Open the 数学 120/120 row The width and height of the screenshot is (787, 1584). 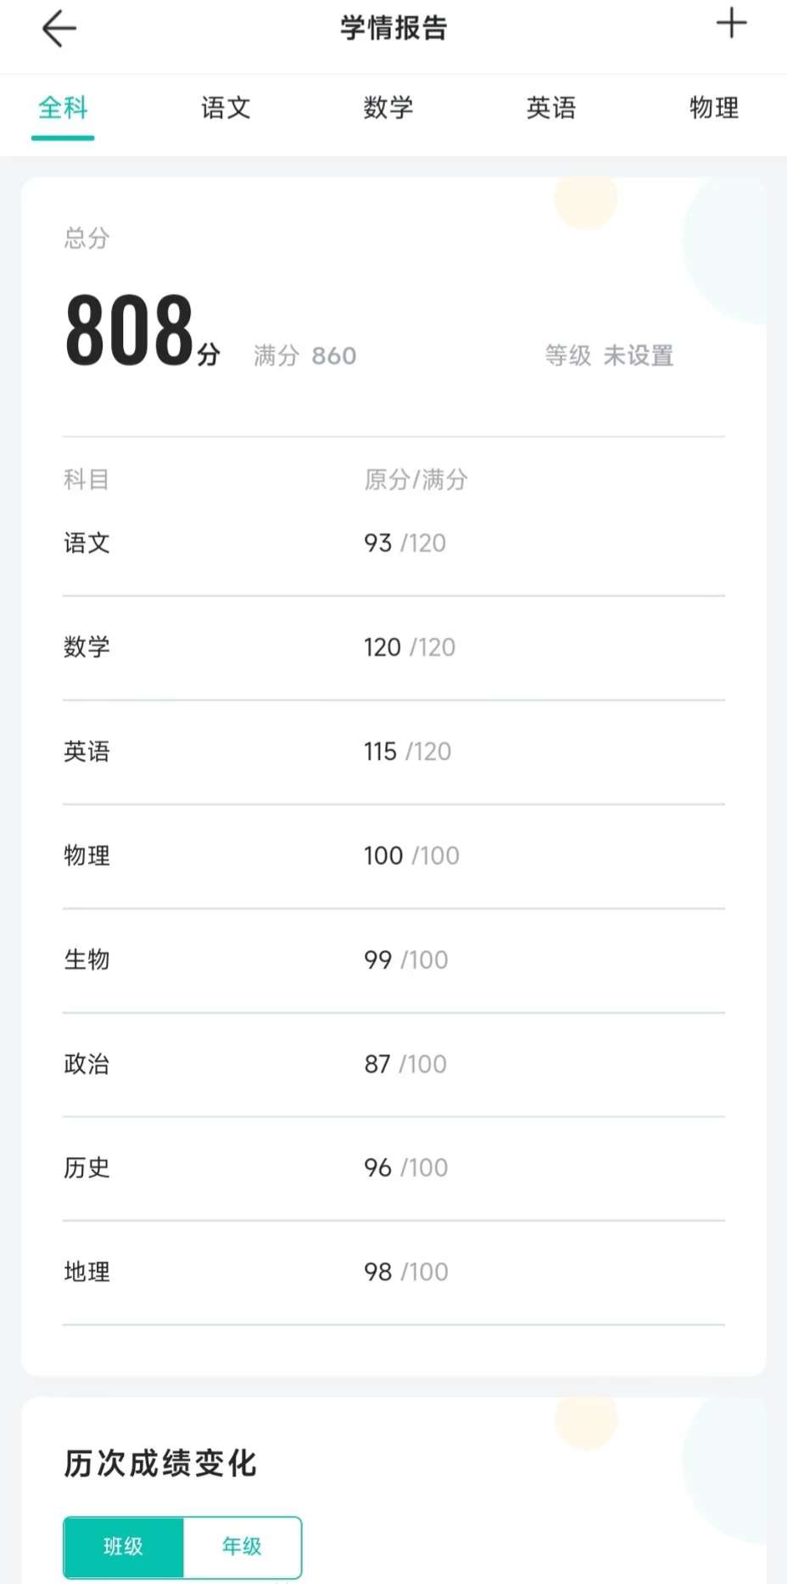tap(393, 647)
